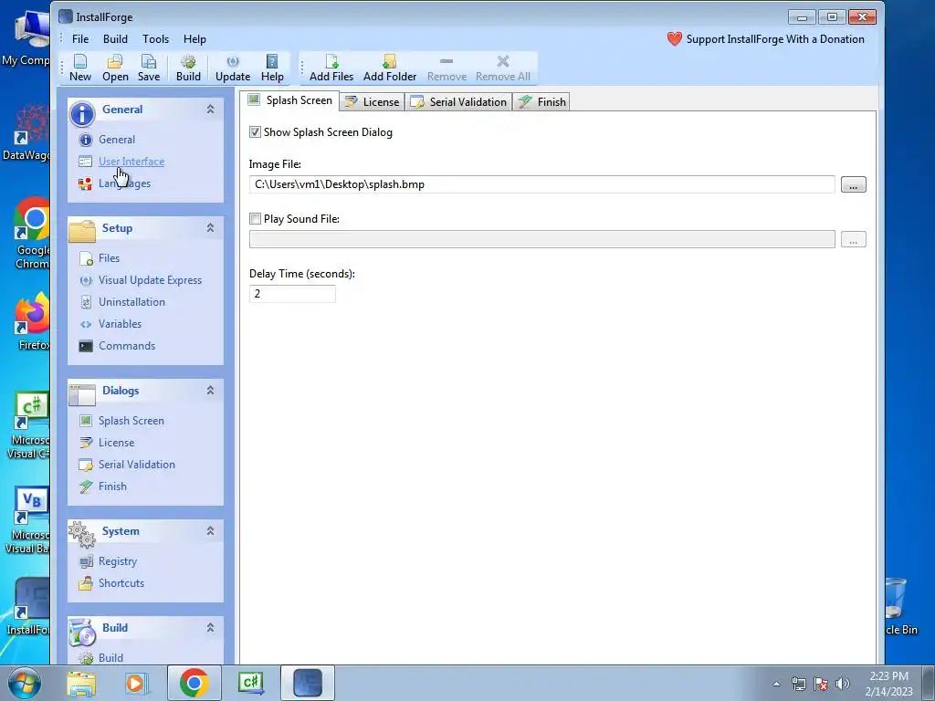Switch to the Finish tab
The height and width of the screenshot is (701, 935).
(541, 102)
